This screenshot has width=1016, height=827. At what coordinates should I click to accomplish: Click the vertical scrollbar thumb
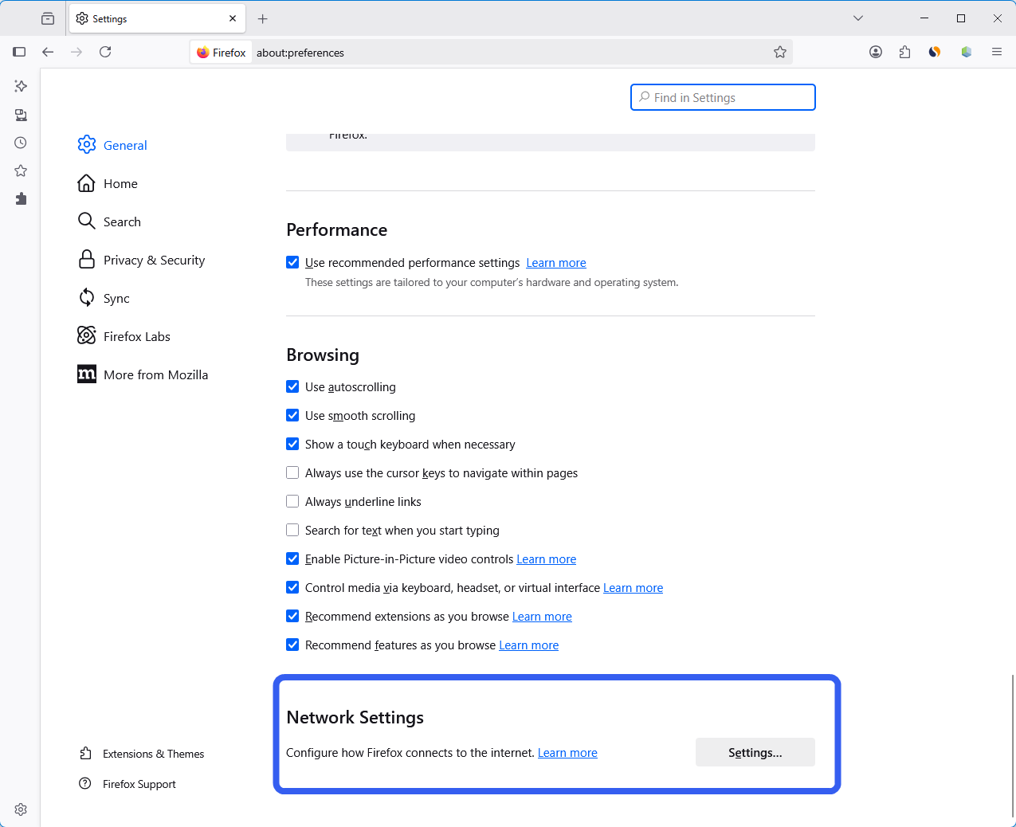tap(1012, 745)
